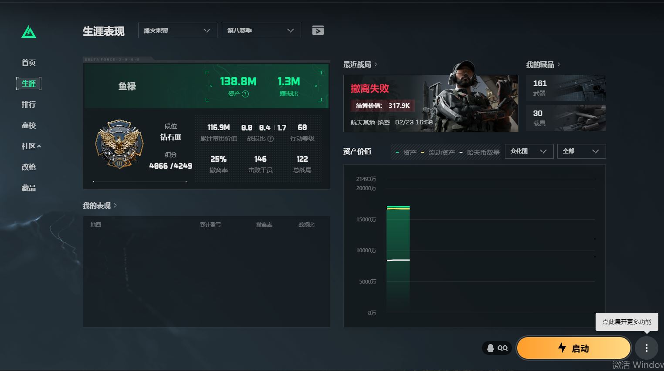
Task: Toggle the 资产 legend series in chart
Action: 406,152
